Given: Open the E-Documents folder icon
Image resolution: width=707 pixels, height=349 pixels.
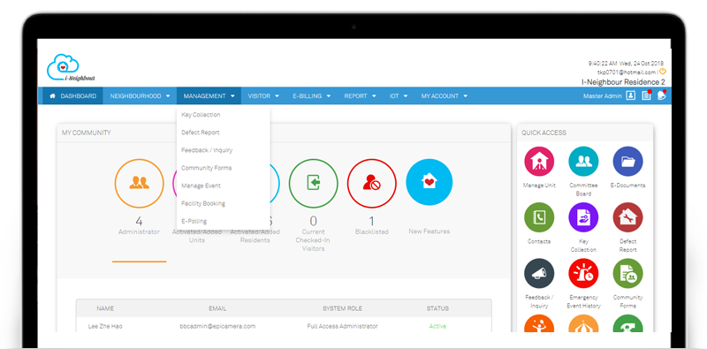Looking at the screenshot, I should pyautogui.click(x=627, y=161).
